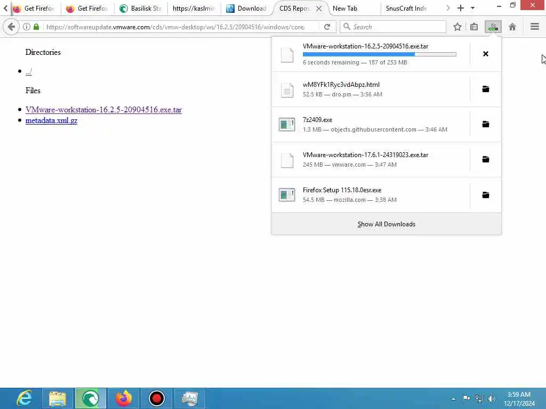Open the system monitor taskbar icon
Viewport: 546px width, 409px height.
click(x=190, y=398)
